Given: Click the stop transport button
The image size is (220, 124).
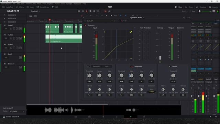Looking at the screenshot, I should pos(90,11).
